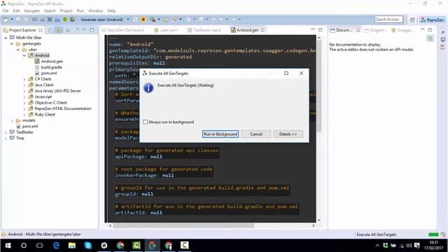Open Microsoft Edge from the taskbar
Image resolution: width=448 pixels, height=252 pixels.
(x=56, y=246)
